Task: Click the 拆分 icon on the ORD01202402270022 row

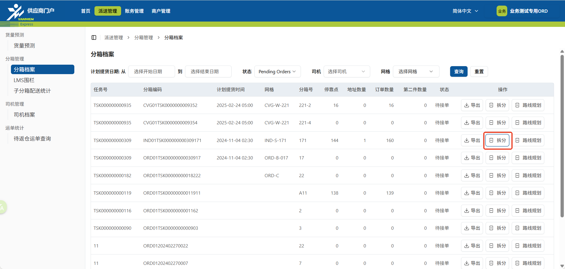Action: 497,245
